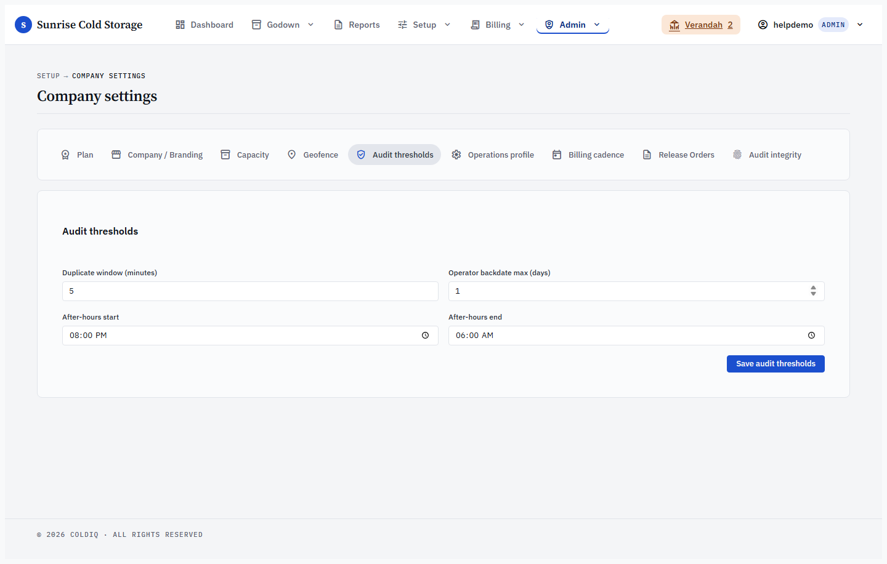Open the Verandah 2 link
Viewport: 887px width, 564px height.
[x=701, y=25]
